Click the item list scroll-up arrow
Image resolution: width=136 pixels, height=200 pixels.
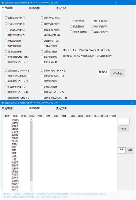point(31,120)
